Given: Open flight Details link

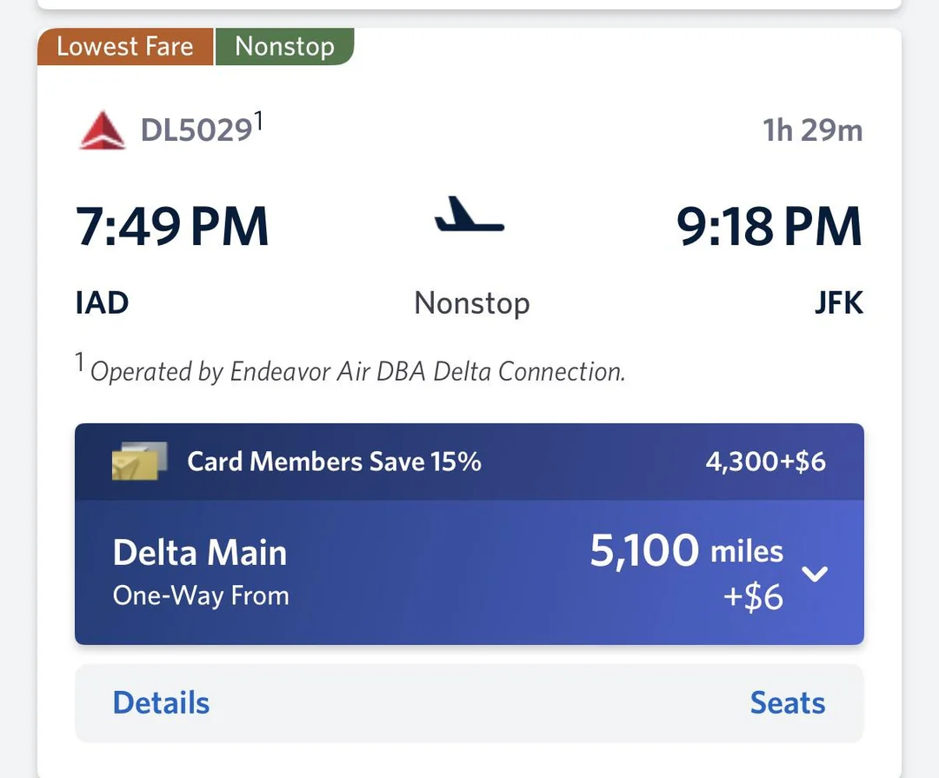Looking at the screenshot, I should click(161, 702).
